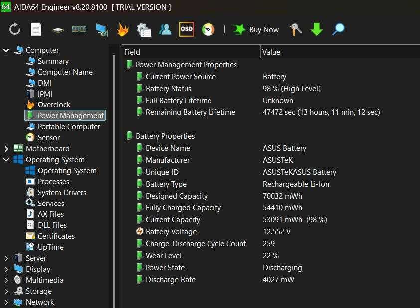Select the Motherboard tree icon

point(18,148)
